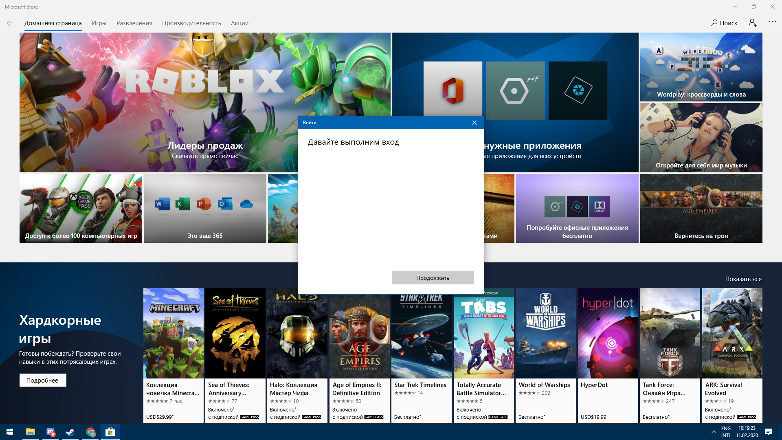
Task: Click the Хардкорные игры heading
Action: click(x=60, y=329)
